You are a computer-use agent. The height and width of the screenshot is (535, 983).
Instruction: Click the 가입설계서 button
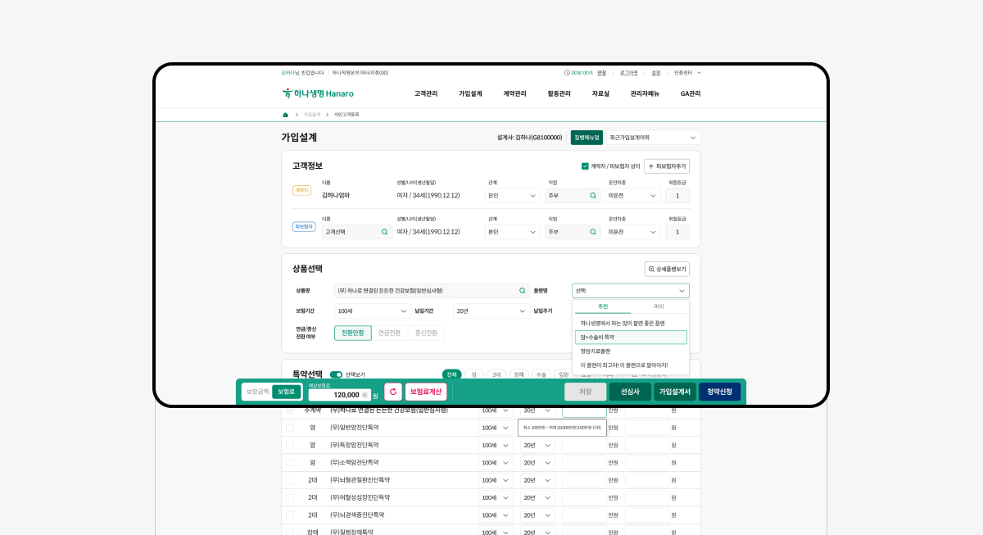click(675, 392)
